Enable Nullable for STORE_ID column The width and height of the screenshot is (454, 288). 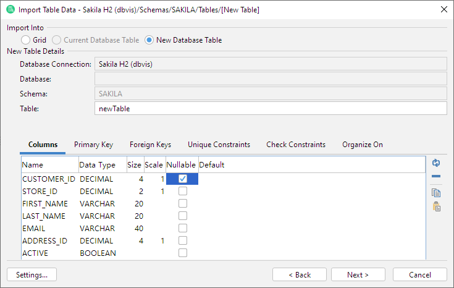(x=182, y=192)
